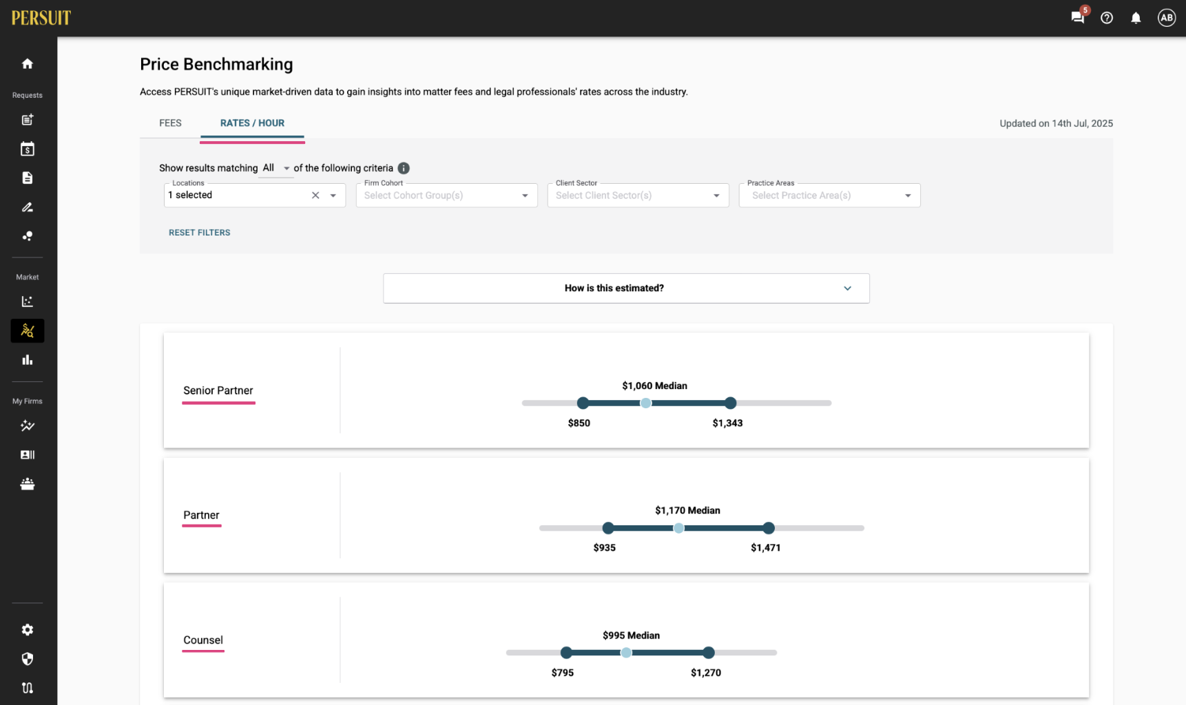Clear the Locations selection with X
This screenshot has height=705, width=1186.
(x=315, y=196)
